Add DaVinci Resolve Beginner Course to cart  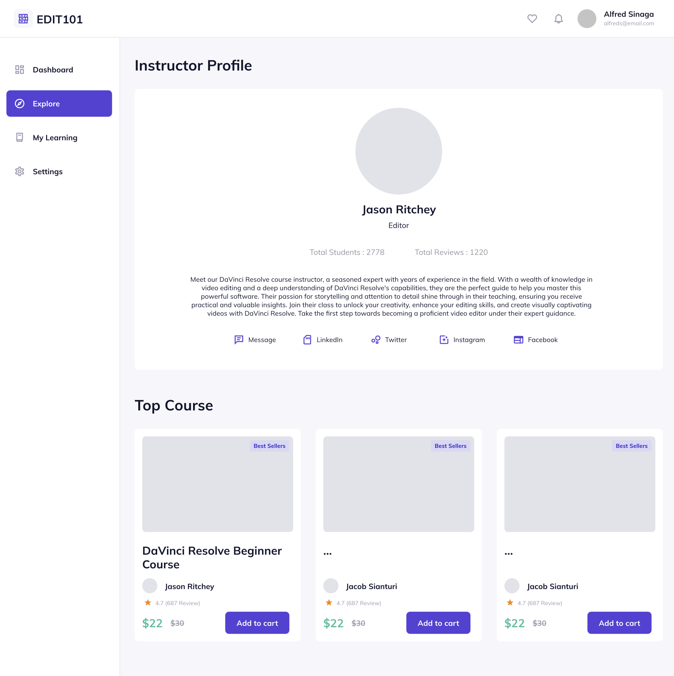coord(257,623)
